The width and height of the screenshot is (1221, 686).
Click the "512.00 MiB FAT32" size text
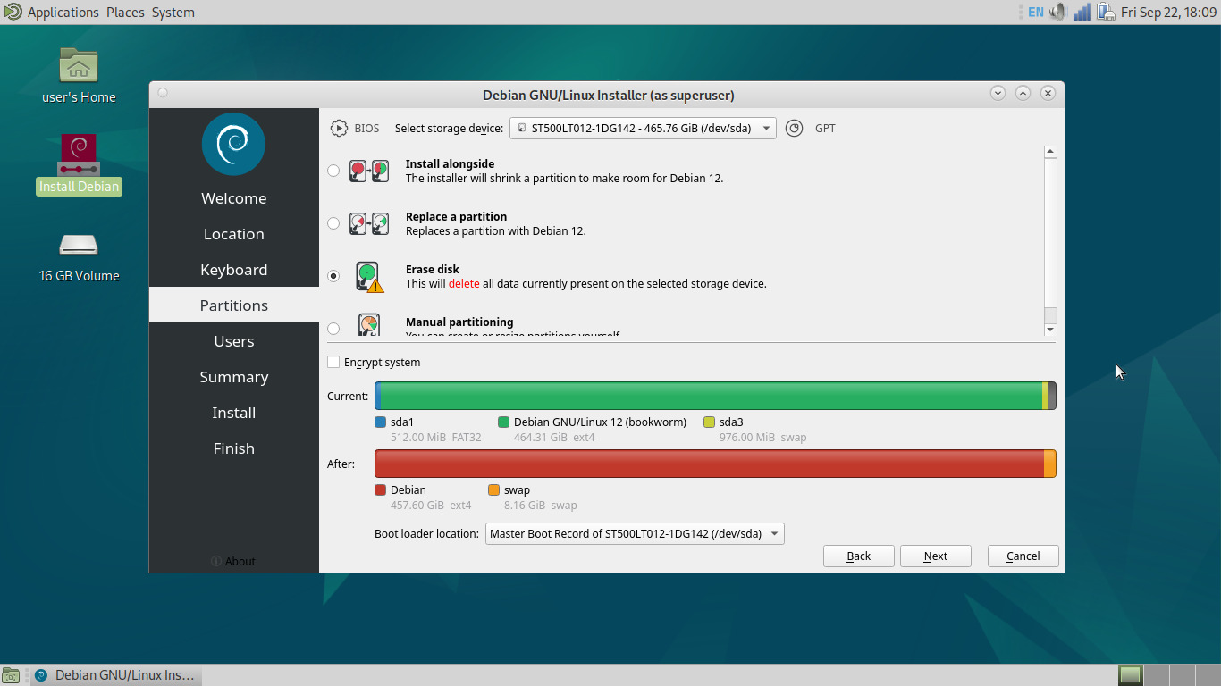click(x=436, y=438)
